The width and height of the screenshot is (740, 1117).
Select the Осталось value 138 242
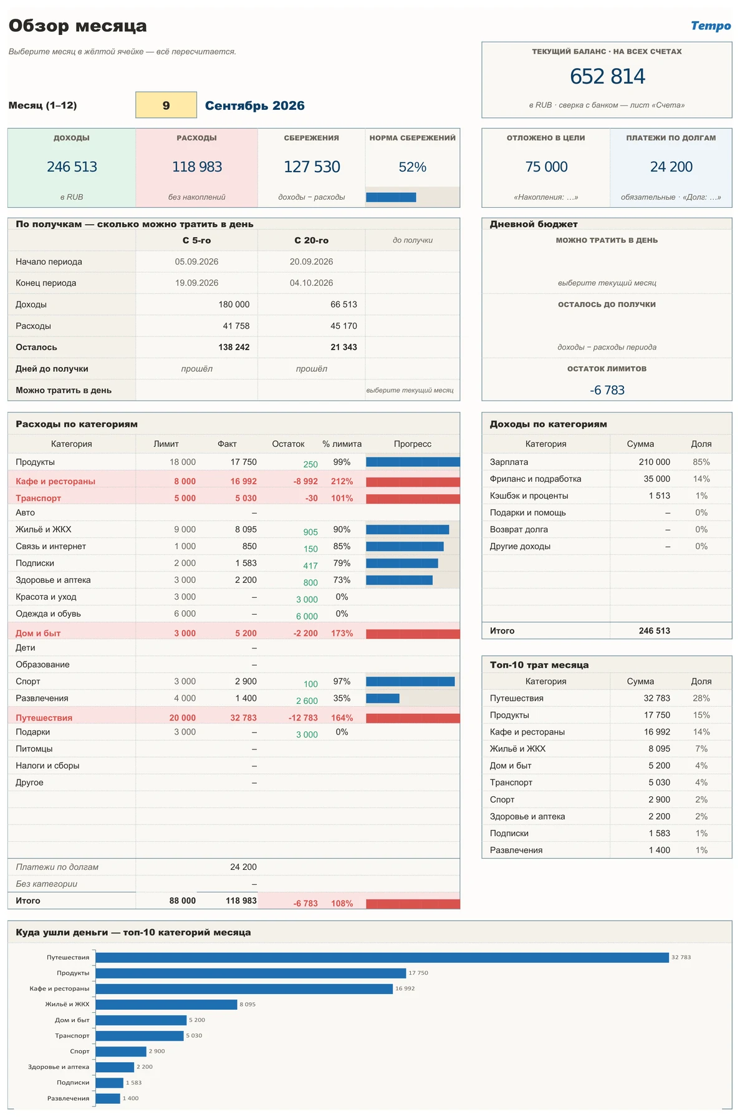(234, 347)
